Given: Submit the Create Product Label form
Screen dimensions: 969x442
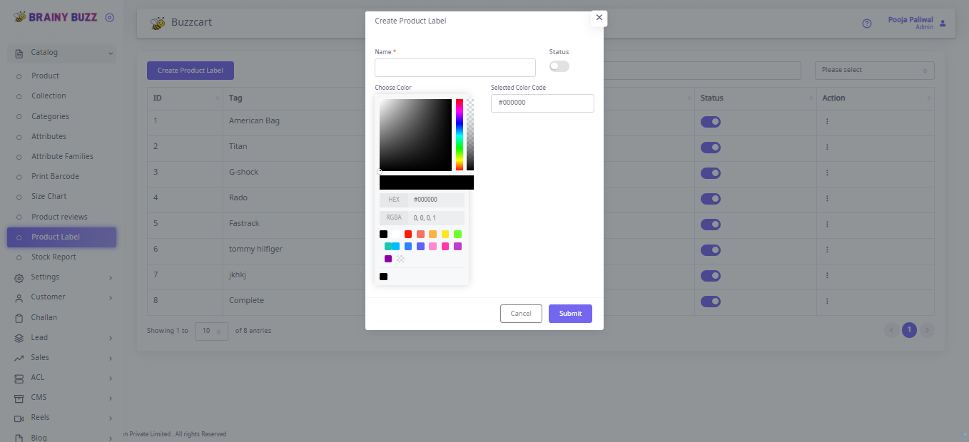Looking at the screenshot, I should (x=569, y=314).
